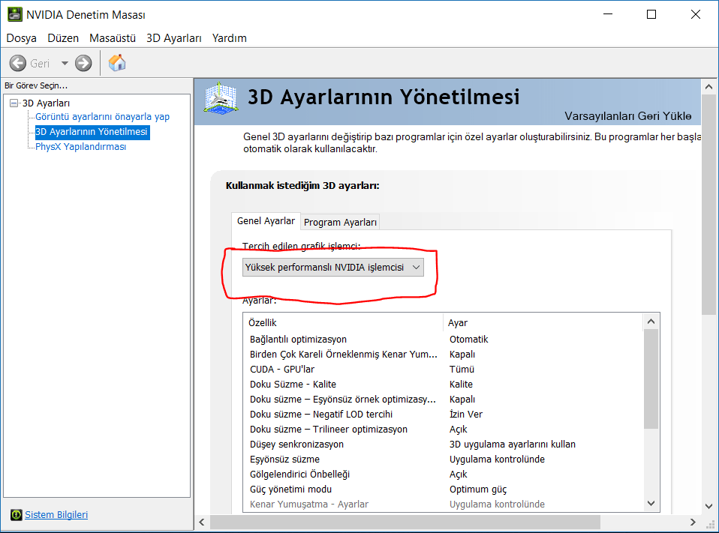Click 3D uygulama ayarlarını kullan value
Image resolution: width=719 pixels, height=533 pixels.
[512, 444]
